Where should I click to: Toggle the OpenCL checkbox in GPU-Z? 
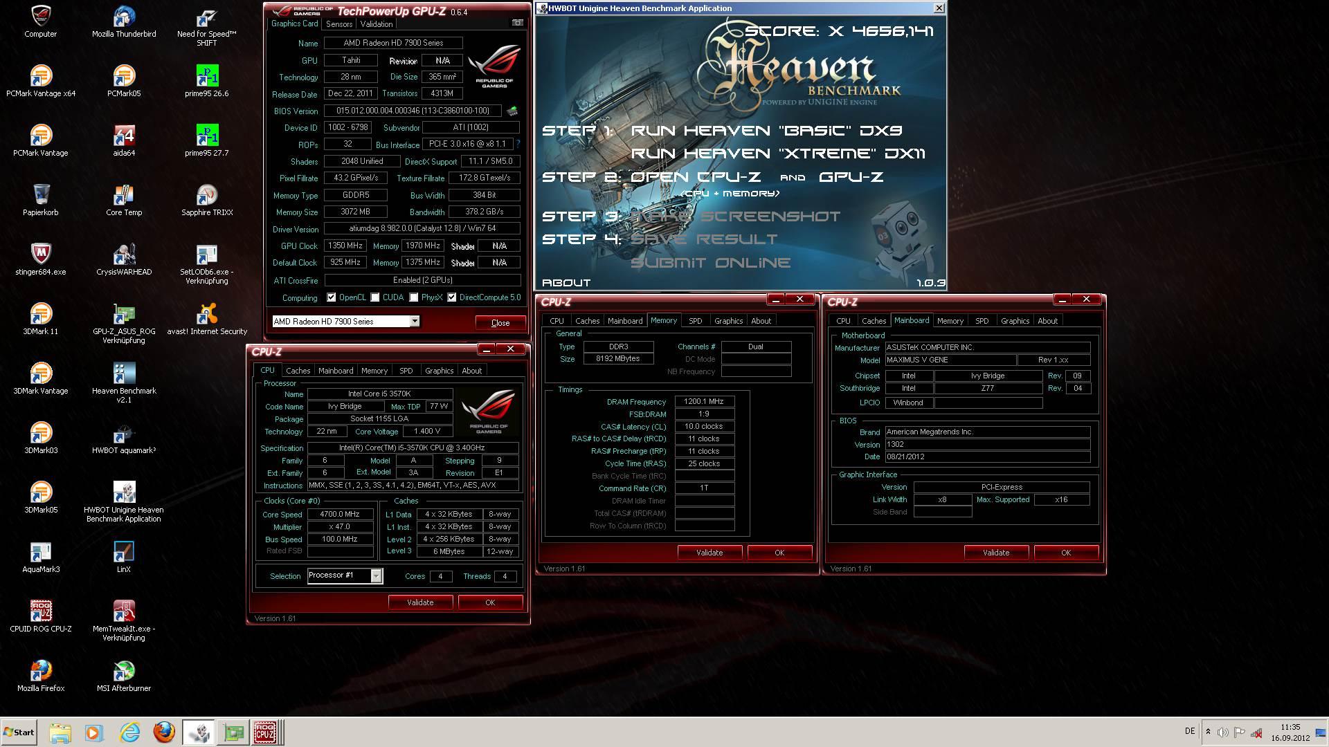click(332, 297)
